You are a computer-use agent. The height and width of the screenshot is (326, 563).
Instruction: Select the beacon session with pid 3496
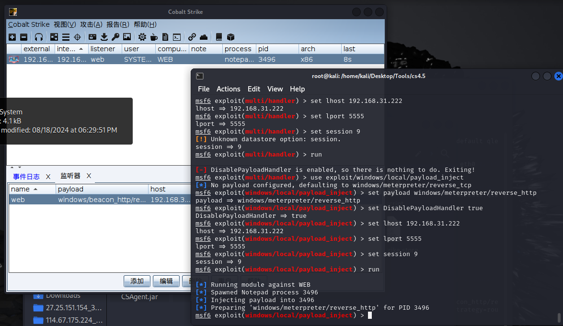point(195,59)
